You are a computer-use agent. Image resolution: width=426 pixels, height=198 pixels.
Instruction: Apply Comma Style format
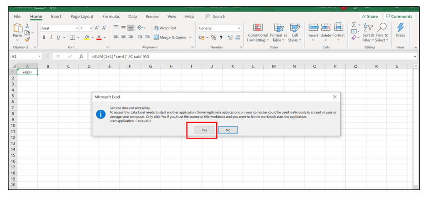click(221, 37)
